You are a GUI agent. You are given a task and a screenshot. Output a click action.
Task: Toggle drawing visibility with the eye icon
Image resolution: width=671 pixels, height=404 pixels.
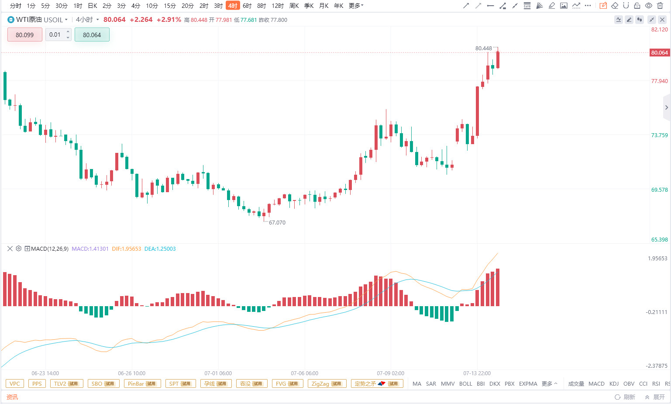click(x=648, y=6)
